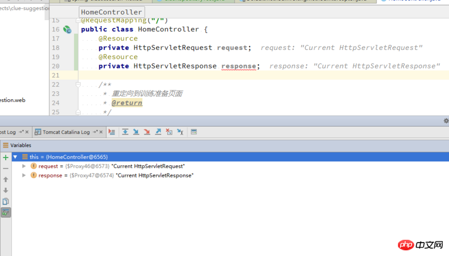Close the Tomcat Catalina Log tab
449x256 pixels.
click(102, 132)
